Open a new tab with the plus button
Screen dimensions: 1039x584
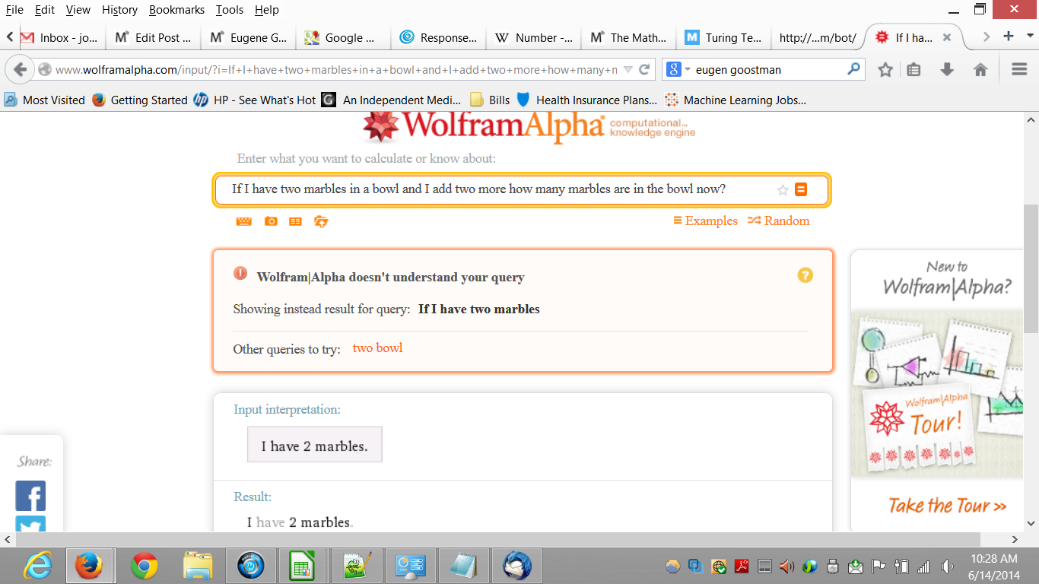[x=1009, y=36]
